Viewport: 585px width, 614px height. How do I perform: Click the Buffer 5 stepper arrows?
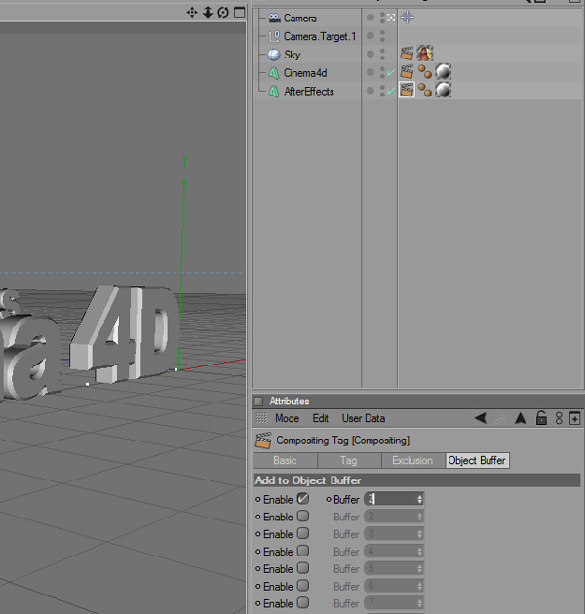coord(419,568)
